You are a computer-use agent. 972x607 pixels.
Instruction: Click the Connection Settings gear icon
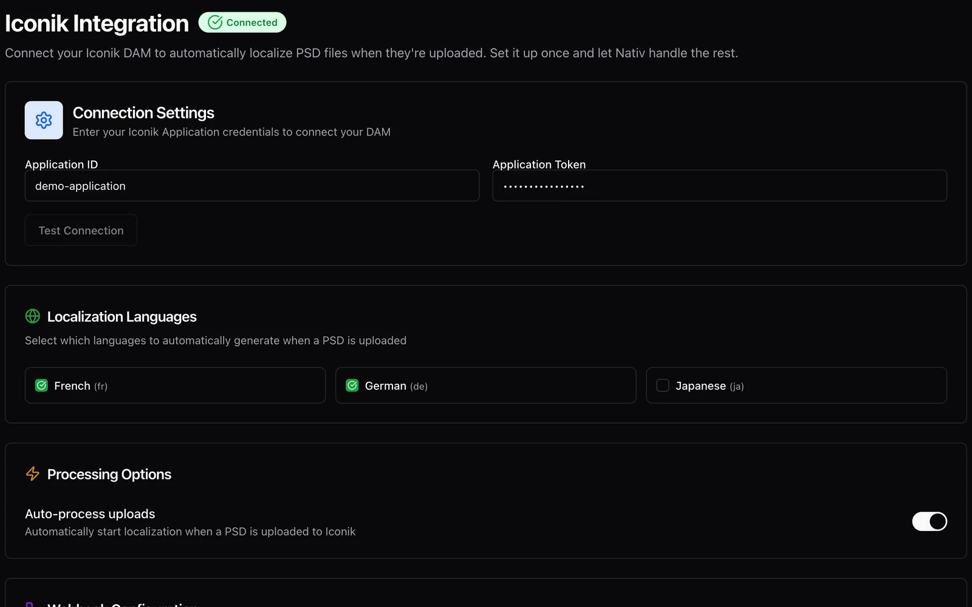click(44, 120)
